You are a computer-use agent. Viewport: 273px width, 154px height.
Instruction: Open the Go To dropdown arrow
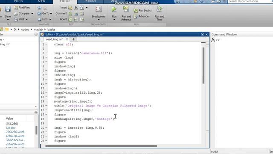click(x=51, y=14)
